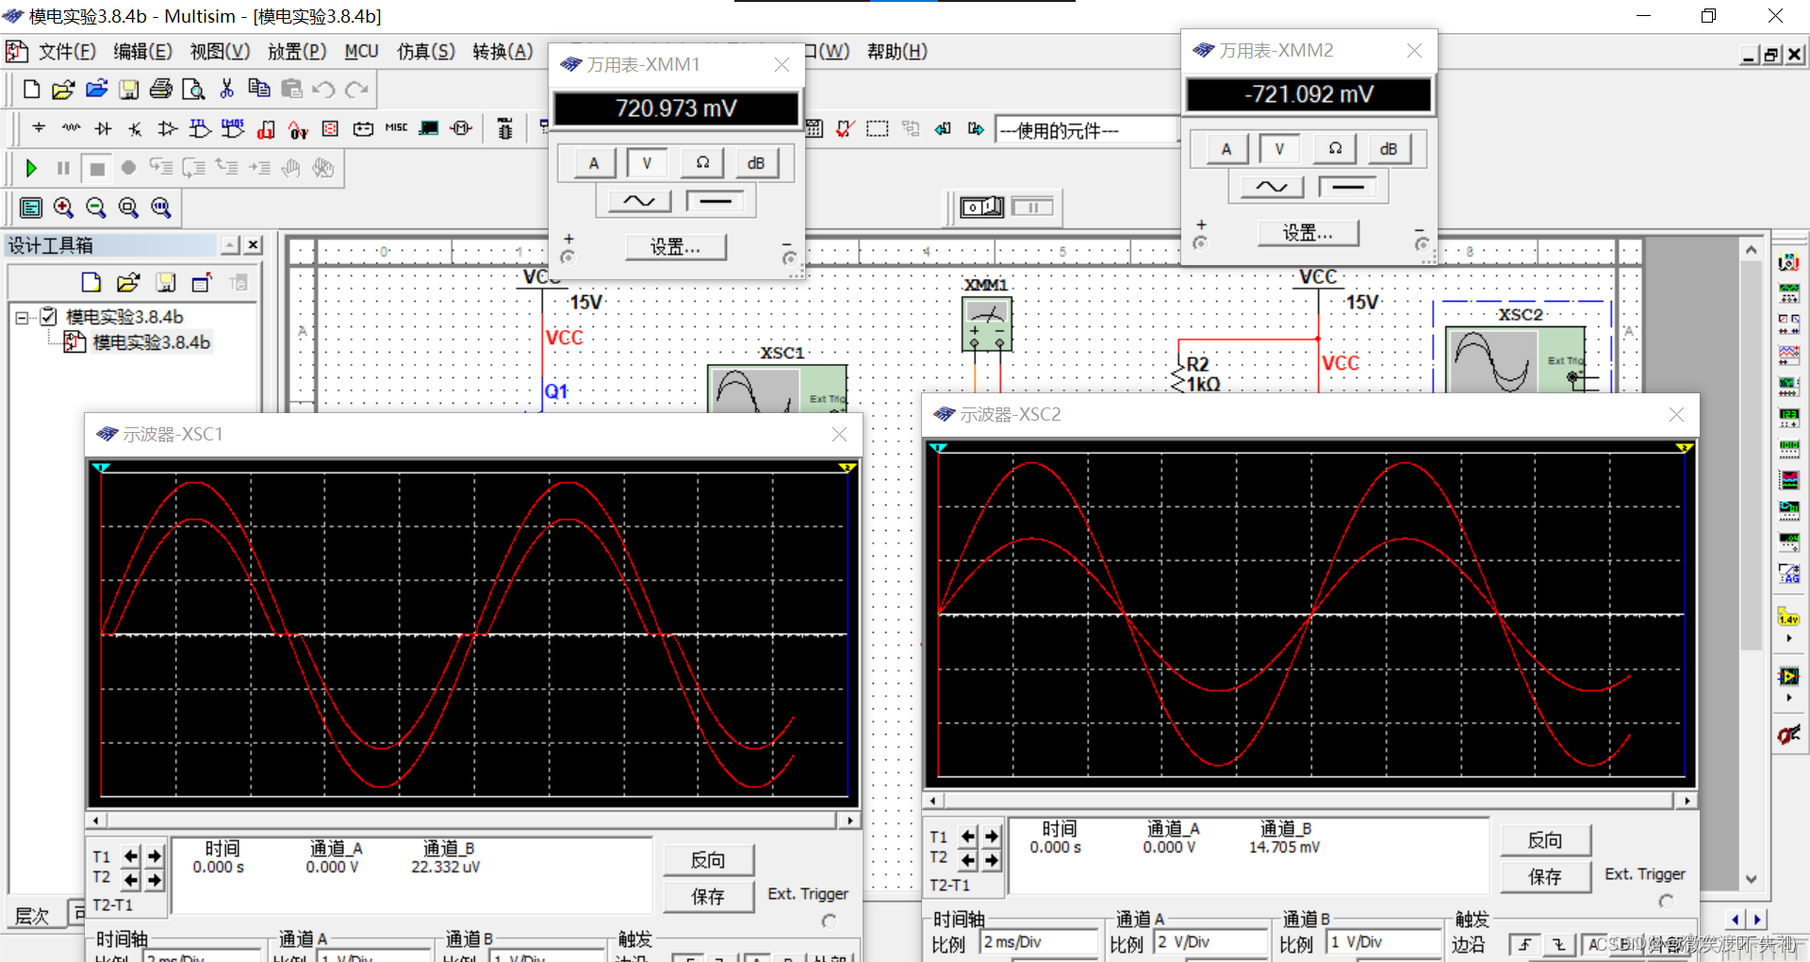Open the 视图(V) menu
The width and height of the screenshot is (1810, 962).
click(x=220, y=52)
